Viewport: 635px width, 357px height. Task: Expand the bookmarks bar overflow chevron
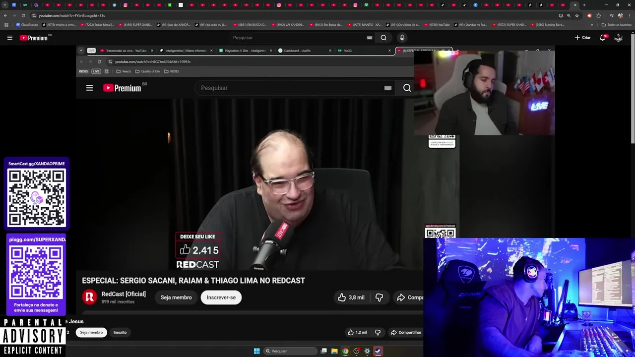pyautogui.click(x=591, y=25)
